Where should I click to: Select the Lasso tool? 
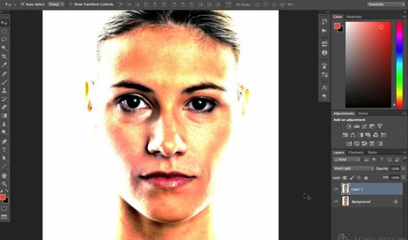click(4, 40)
